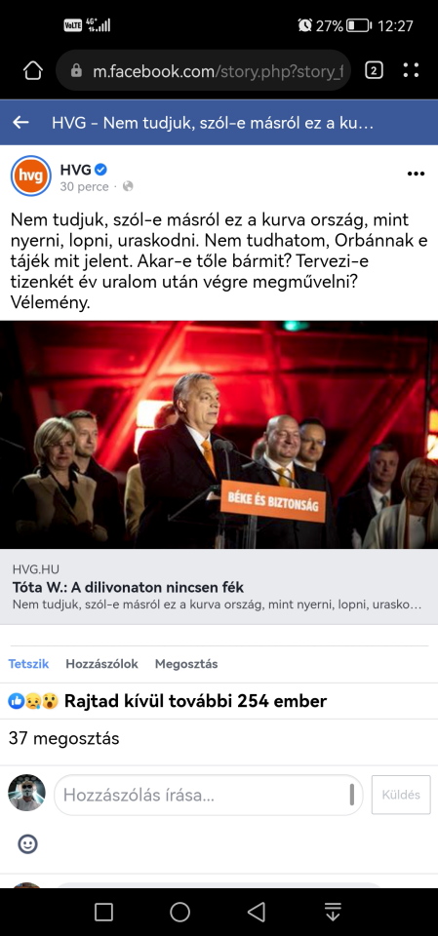This screenshot has height=936, width=438.
Task: Tap the Android home circle button
Action: 179,912
